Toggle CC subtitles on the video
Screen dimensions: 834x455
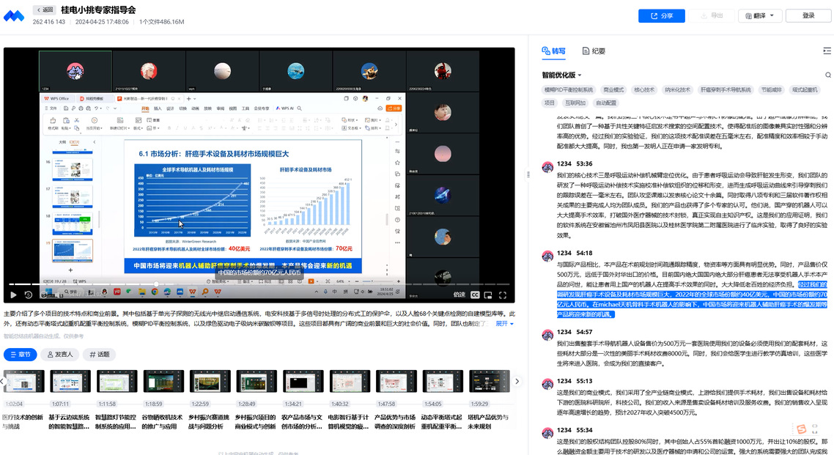[475, 295]
